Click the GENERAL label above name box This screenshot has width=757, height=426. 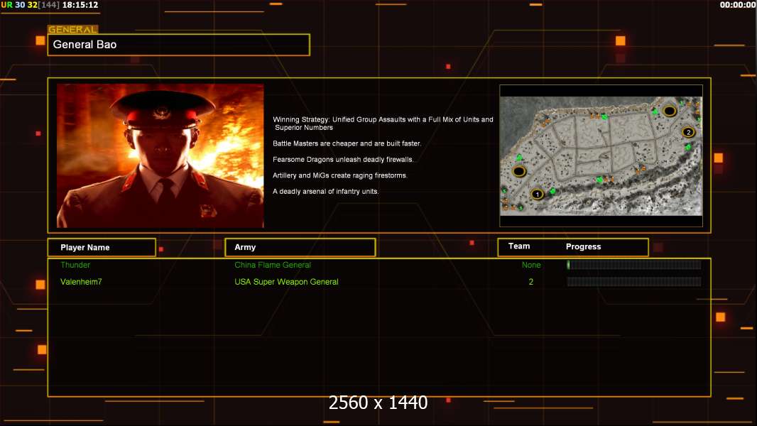(73, 29)
